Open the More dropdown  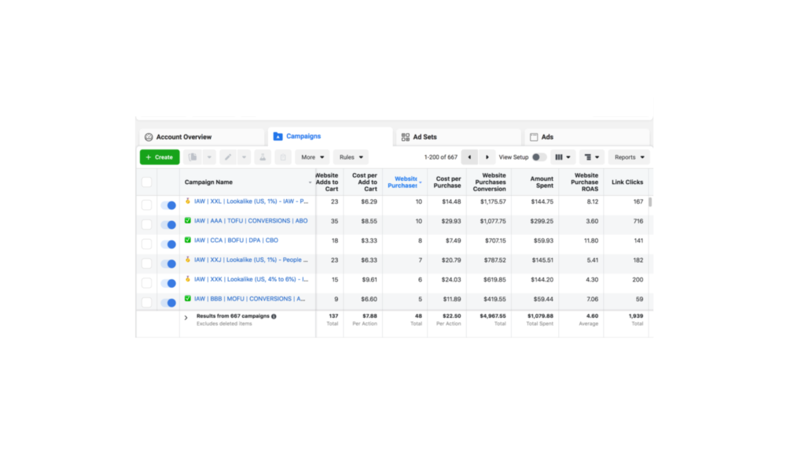point(312,157)
